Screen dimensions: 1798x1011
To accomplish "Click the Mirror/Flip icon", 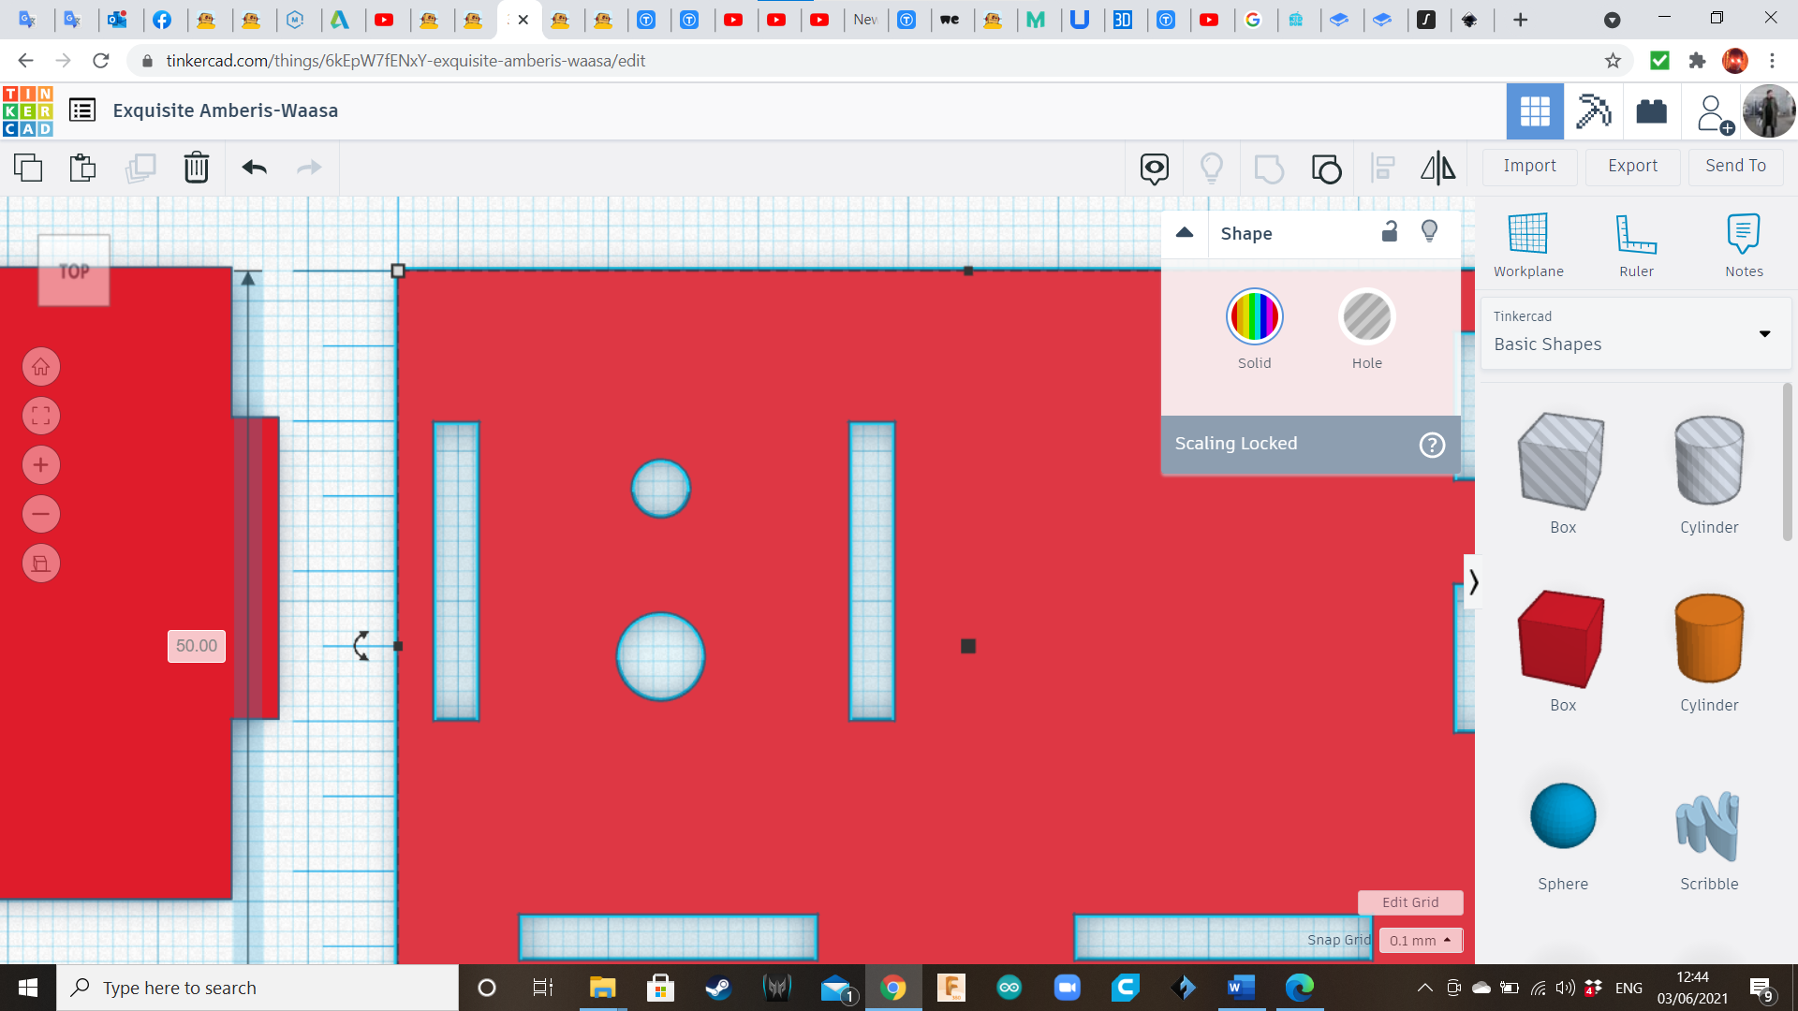I will tap(1437, 168).
